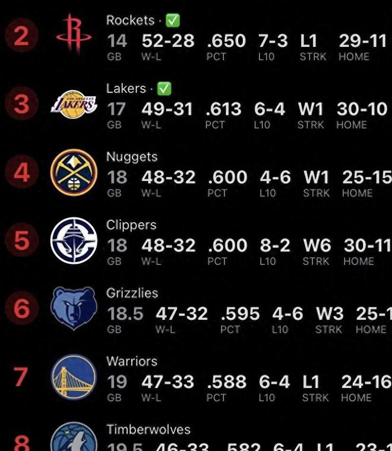The width and height of the screenshot is (392, 451).
Task: Tap the Grizzlies team name
Action: point(132,294)
